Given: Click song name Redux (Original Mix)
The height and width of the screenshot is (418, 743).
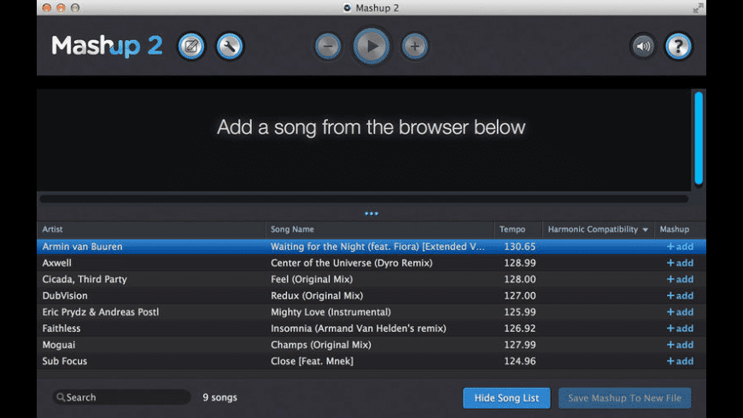Looking at the screenshot, I should click(x=317, y=296).
